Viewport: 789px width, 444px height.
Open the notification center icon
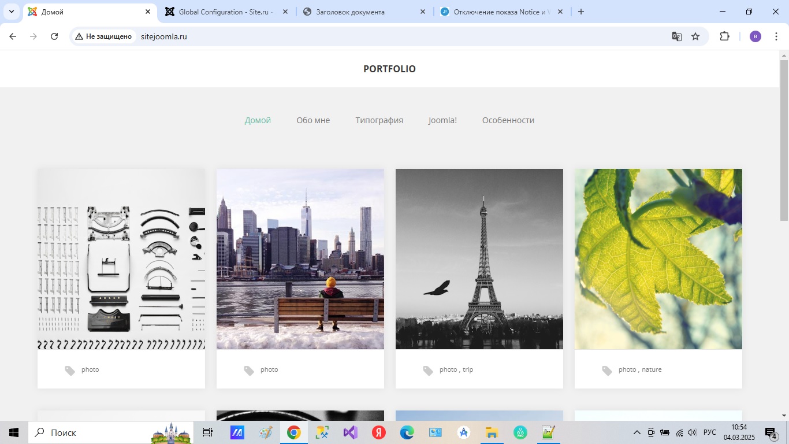coord(771,432)
